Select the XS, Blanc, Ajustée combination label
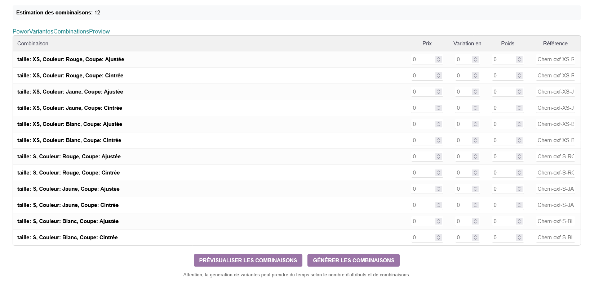Image resolution: width=590 pixels, height=290 pixels. click(70, 124)
